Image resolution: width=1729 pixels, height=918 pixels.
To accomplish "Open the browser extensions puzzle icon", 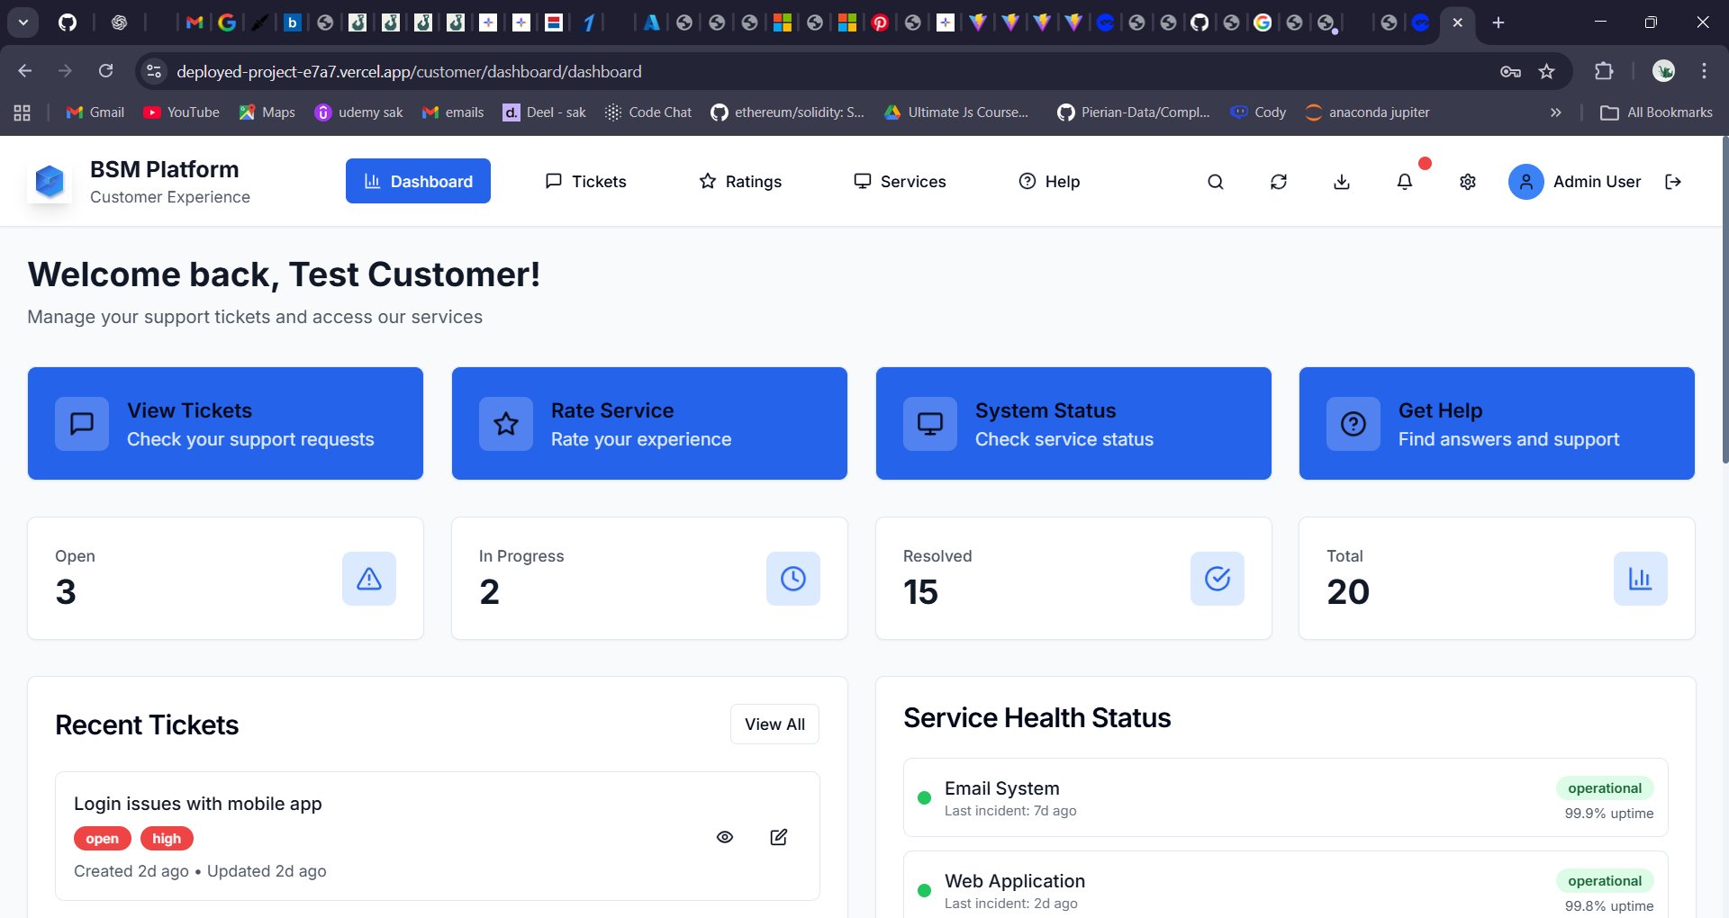I will click(x=1604, y=71).
